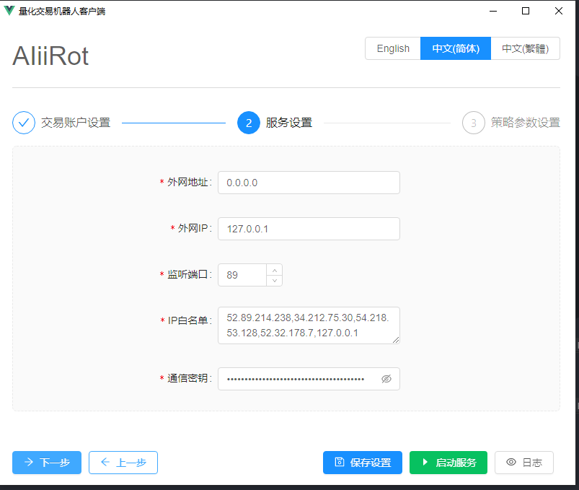The height and width of the screenshot is (490, 579).
Task: Click the arrow icon on the 上一步 button
Action: pos(105,463)
